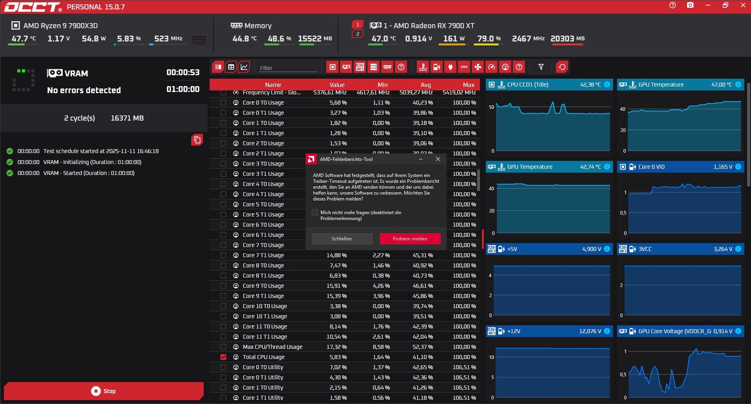Viewport: 751px width, 404px height.
Task: Check the Core 9 T0 Usage checkbox
Action: (223, 286)
